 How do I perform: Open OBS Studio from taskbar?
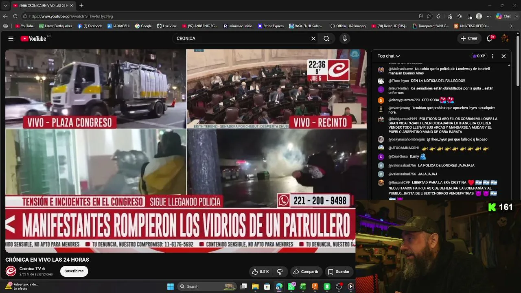click(339, 286)
